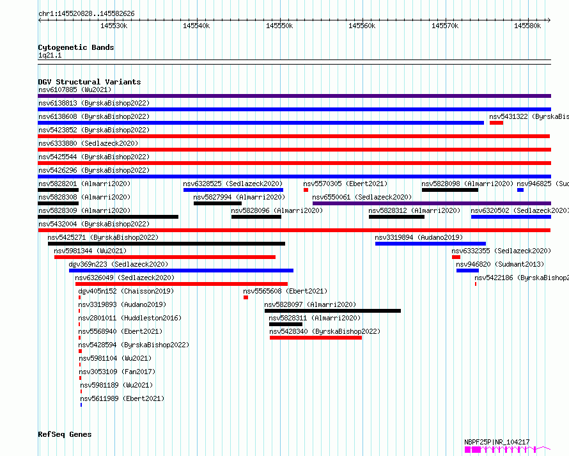The height and width of the screenshot is (456, 569).
Task: Select the nsv6328525 (Sedlazeck2020) blue bar
Action: tap(233, 190)
